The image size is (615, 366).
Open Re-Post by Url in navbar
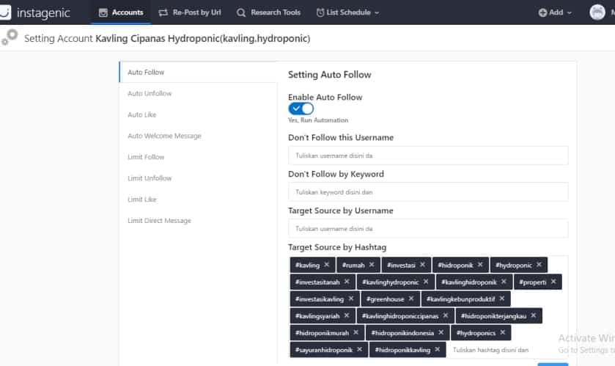[190, 12]
